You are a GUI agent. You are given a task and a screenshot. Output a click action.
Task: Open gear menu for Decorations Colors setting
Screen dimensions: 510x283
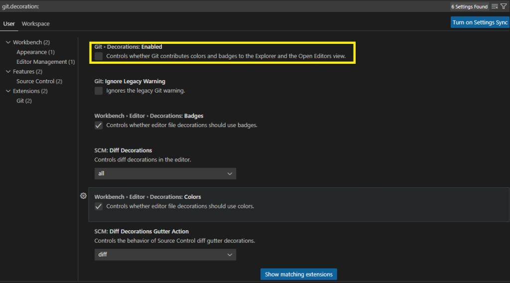click(83, 196)
